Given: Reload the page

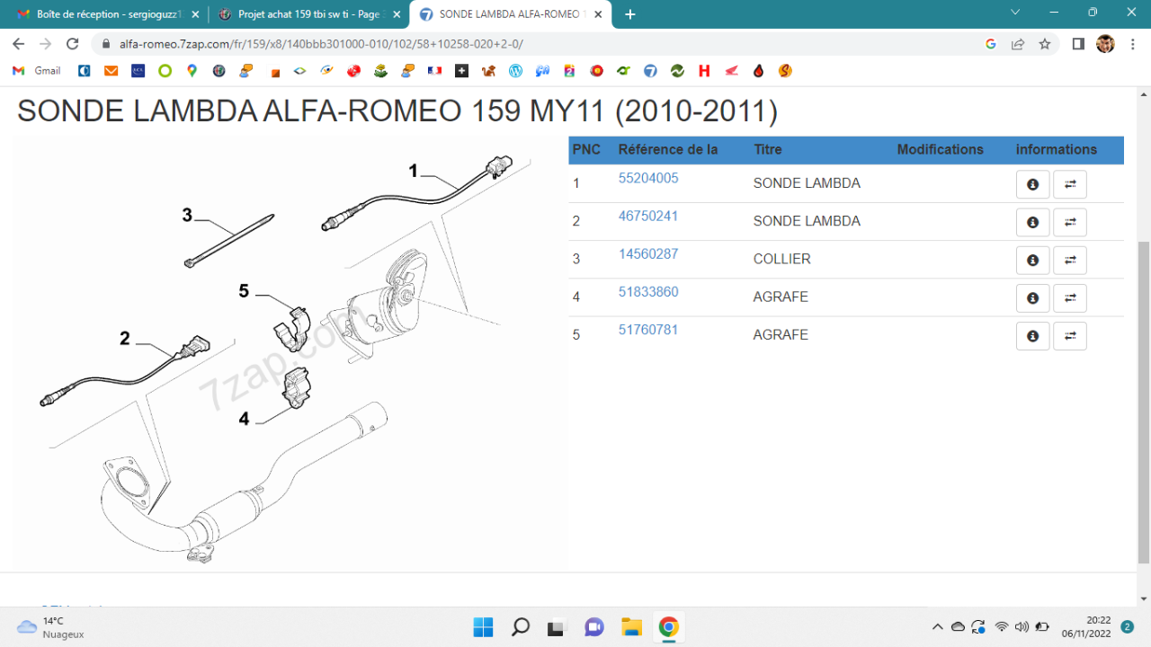Looking at the screenshot, I should click(x=74, y=44).
